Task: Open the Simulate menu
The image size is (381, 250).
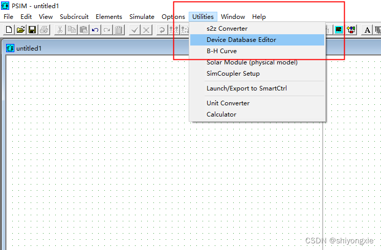Action: click(142, 17)
